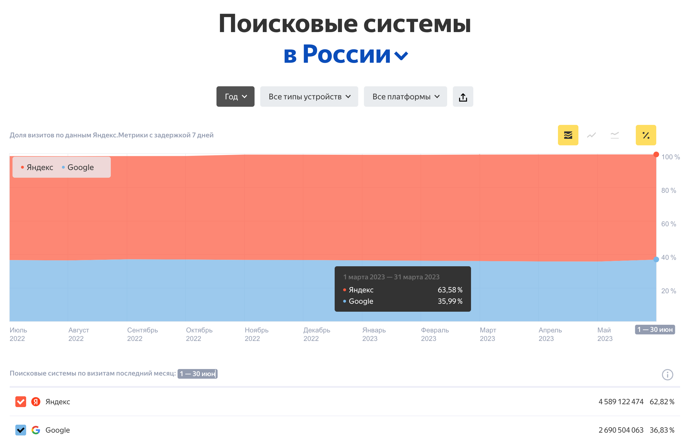The width and height of the screenshot is (700, 440).
Task: Select the '1 — 30 июн' axis label
Action: pyautogui.click(x=655, y=329)
